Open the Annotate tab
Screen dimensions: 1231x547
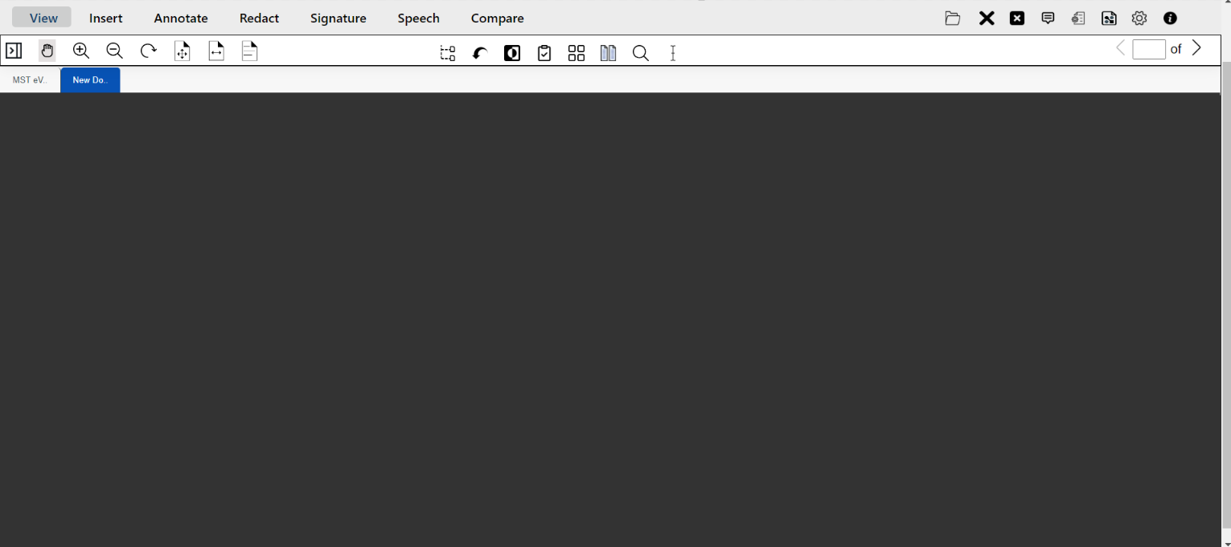tap(181, 18)
